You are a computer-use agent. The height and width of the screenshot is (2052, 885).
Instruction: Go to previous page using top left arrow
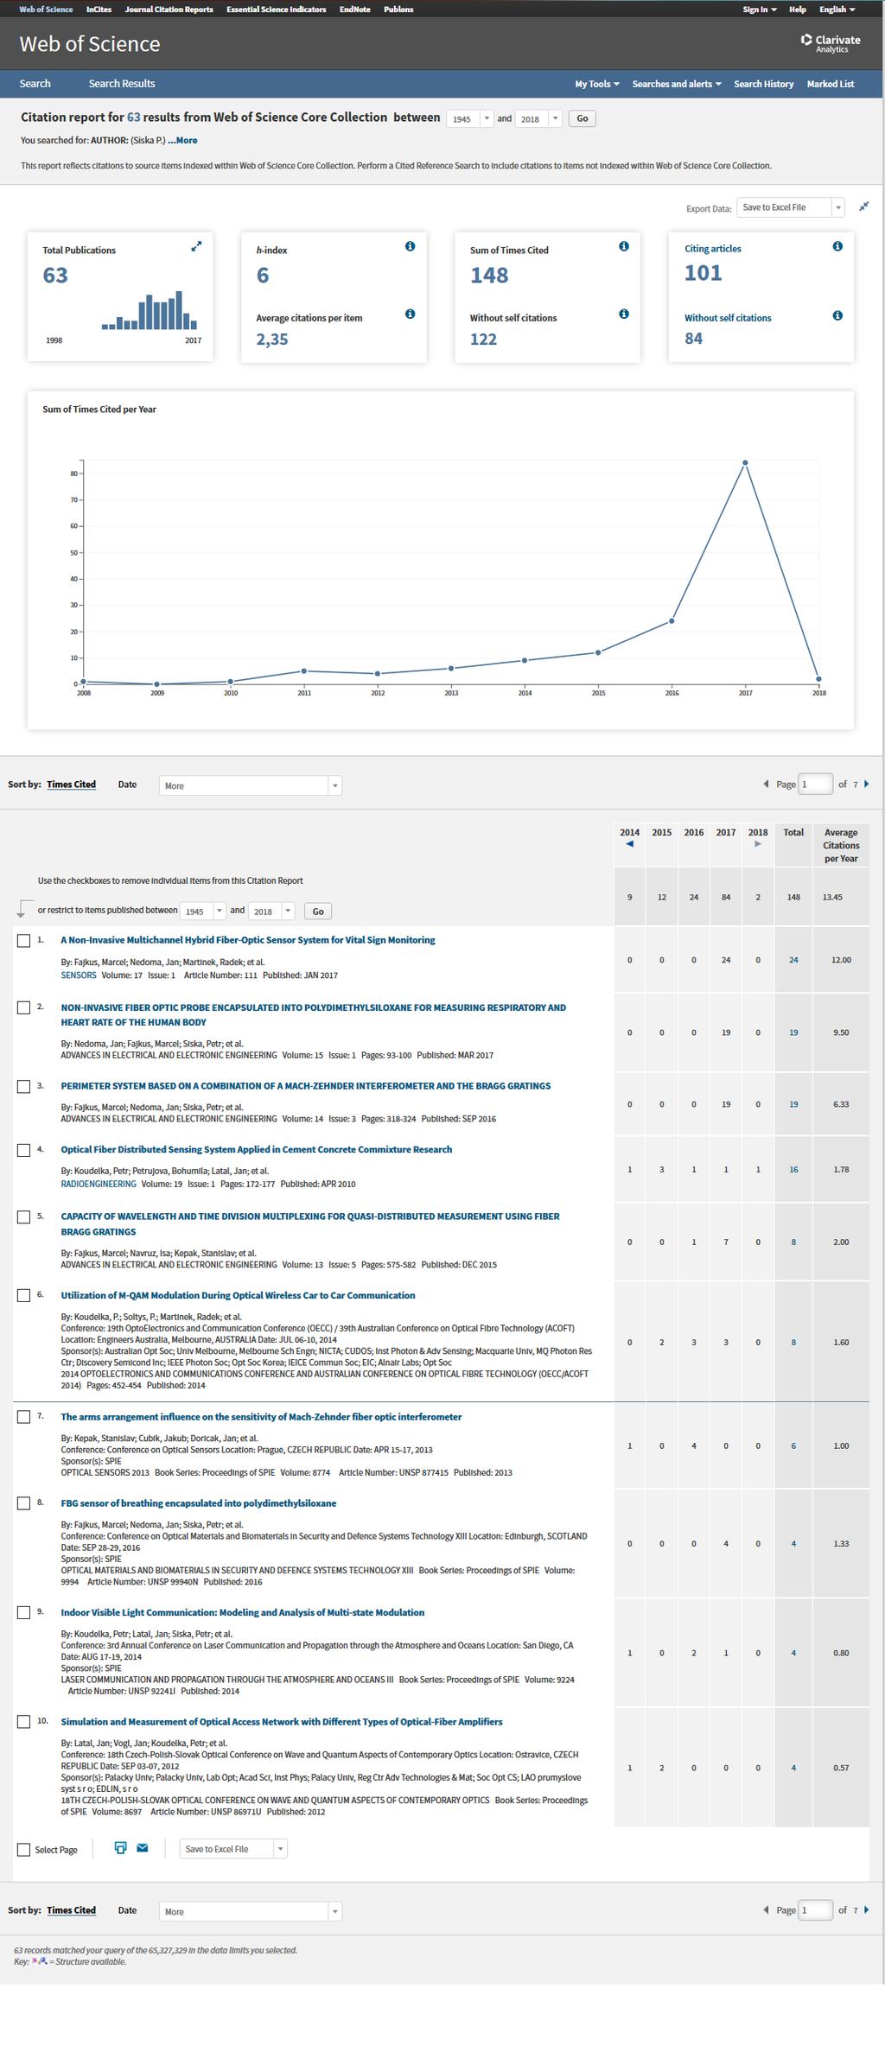pos(766,784)
